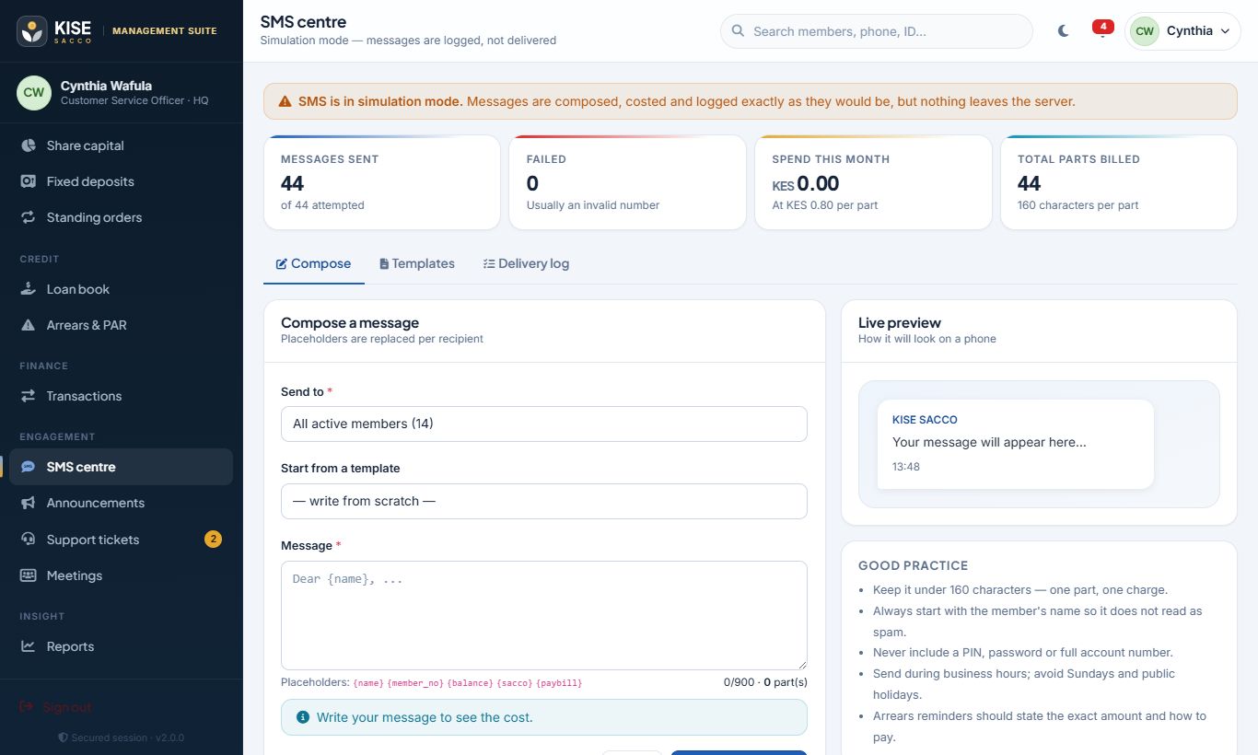Switch to the Compose tab
1258x755 pixels.
click(x=314, y=263)
